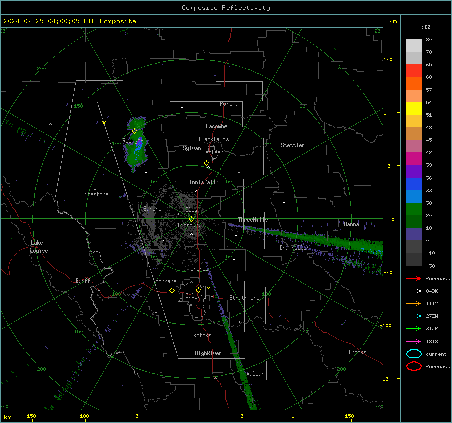This screenshot has width=452, height=423.
Task: Click the Composite_Reflectivity title
Action: (x=226, y=8)
